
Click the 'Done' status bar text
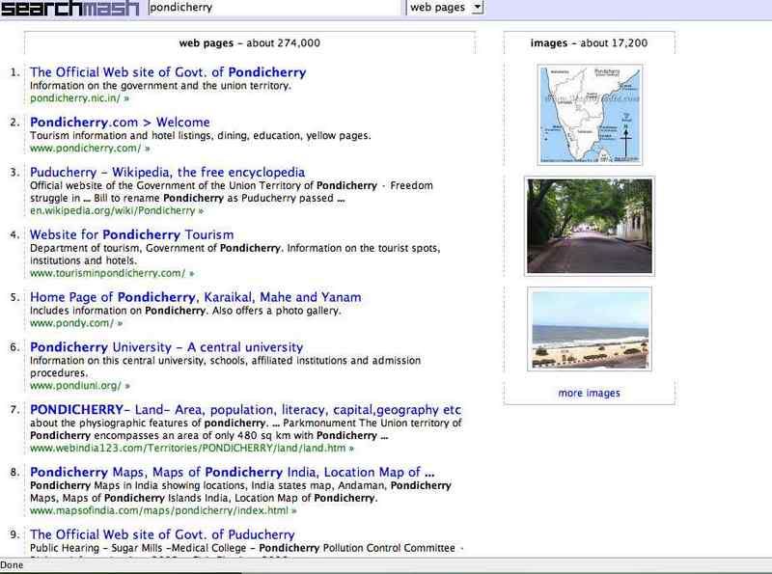tap(12, 565)
